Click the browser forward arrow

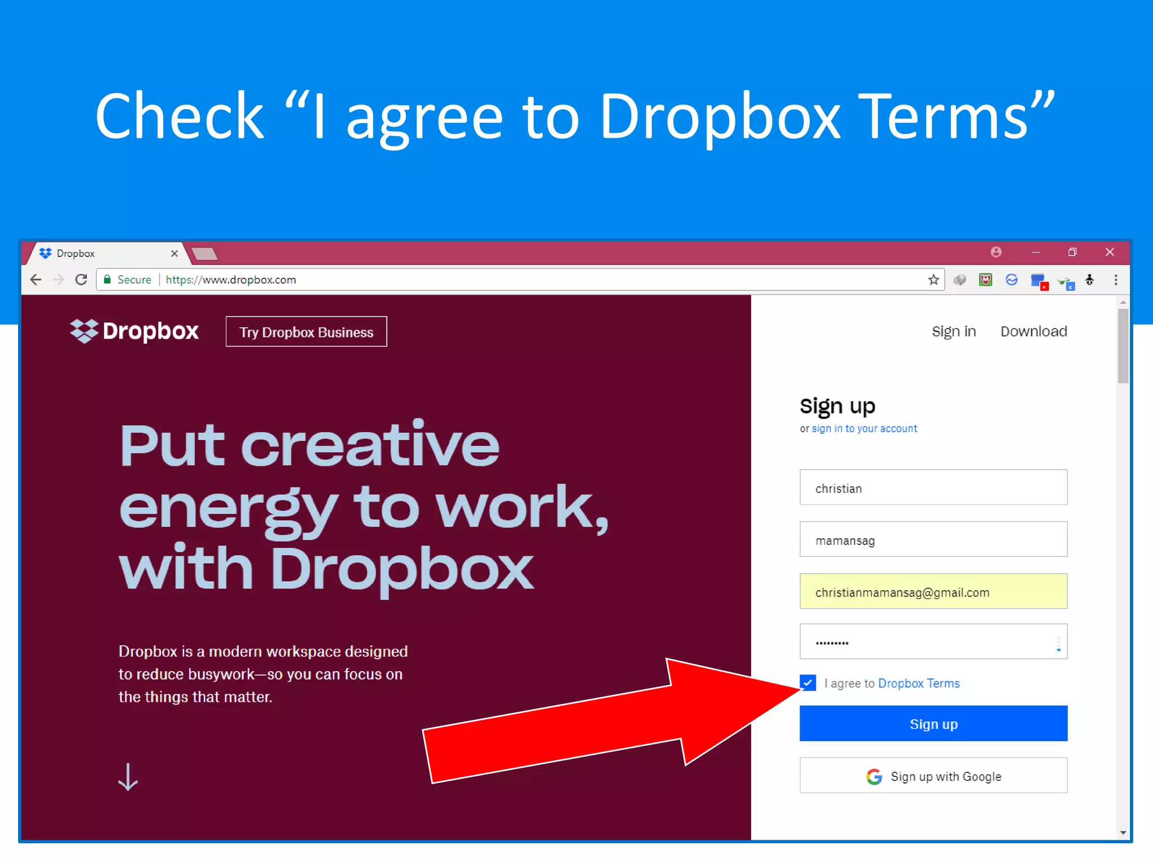(59, 280)
